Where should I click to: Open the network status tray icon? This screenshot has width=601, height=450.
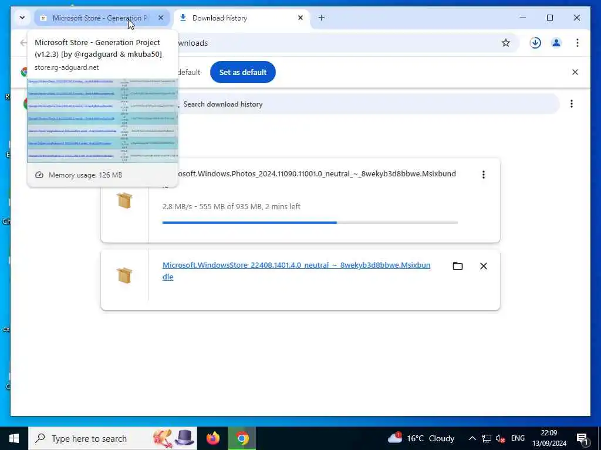(487, 438)
